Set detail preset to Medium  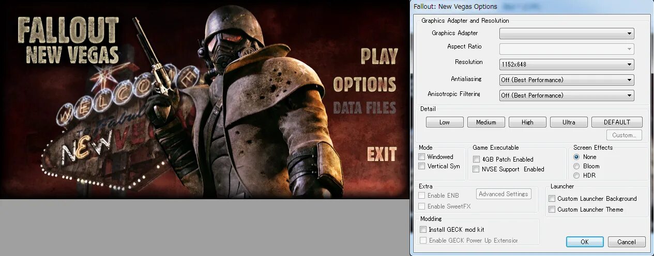click(486, 122)
